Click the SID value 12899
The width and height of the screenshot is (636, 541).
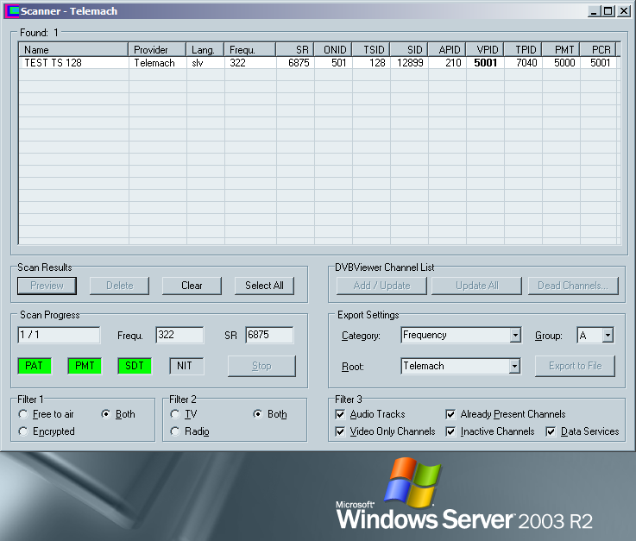coord(410,63)
